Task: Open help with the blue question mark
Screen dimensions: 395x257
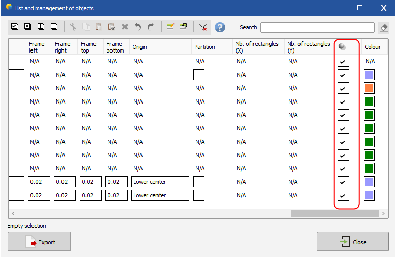Action: [220, 27]
